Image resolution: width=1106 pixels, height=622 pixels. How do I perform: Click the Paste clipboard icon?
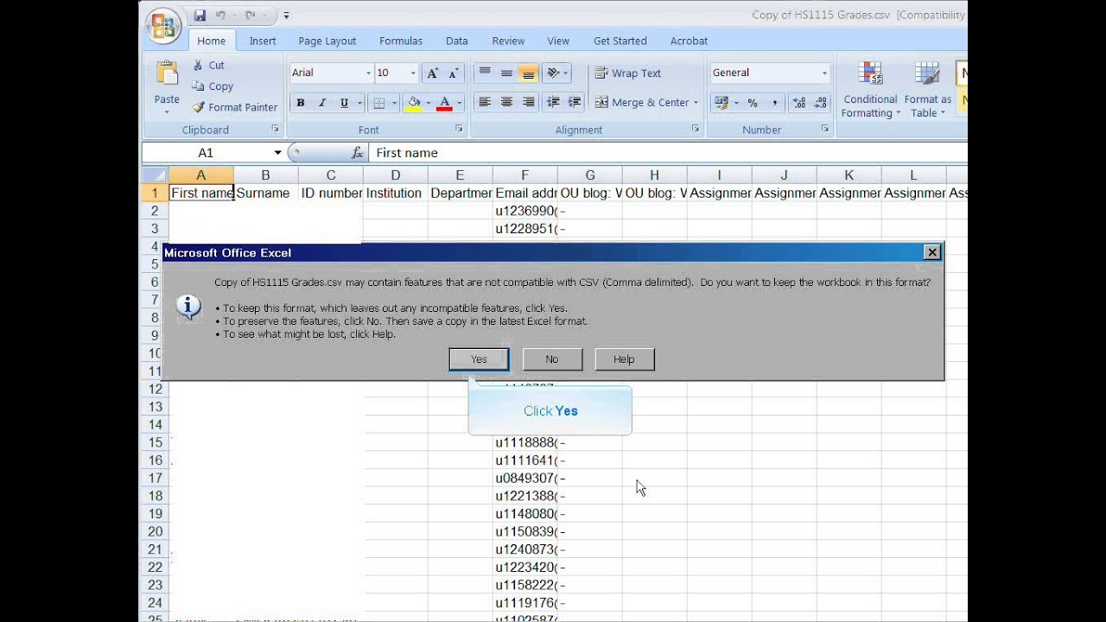(167, 73)
